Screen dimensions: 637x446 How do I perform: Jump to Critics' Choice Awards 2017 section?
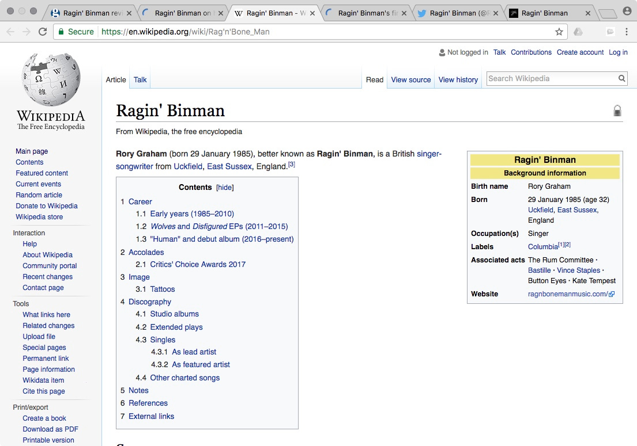pyautogui.click(x=198, y=264)
